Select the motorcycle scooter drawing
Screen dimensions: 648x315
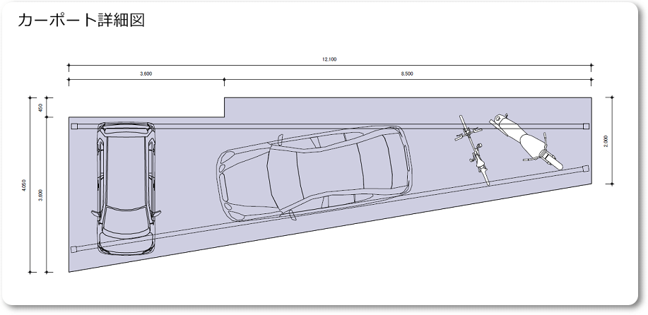tap(529, 141)
